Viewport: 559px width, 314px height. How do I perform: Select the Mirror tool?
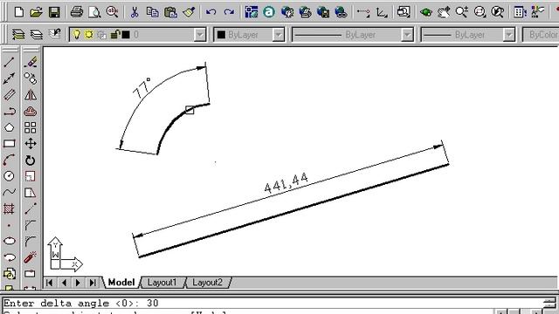coord(31,95)
